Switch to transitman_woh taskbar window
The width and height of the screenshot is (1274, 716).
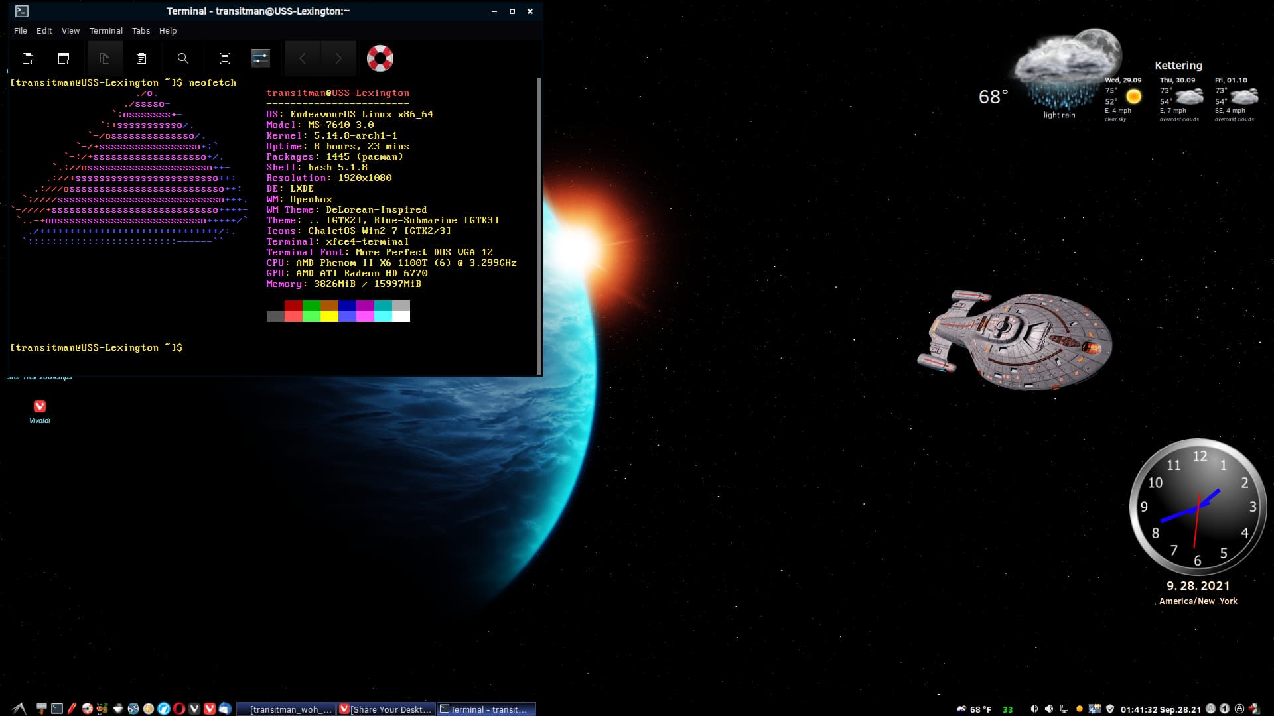point(286,709)
